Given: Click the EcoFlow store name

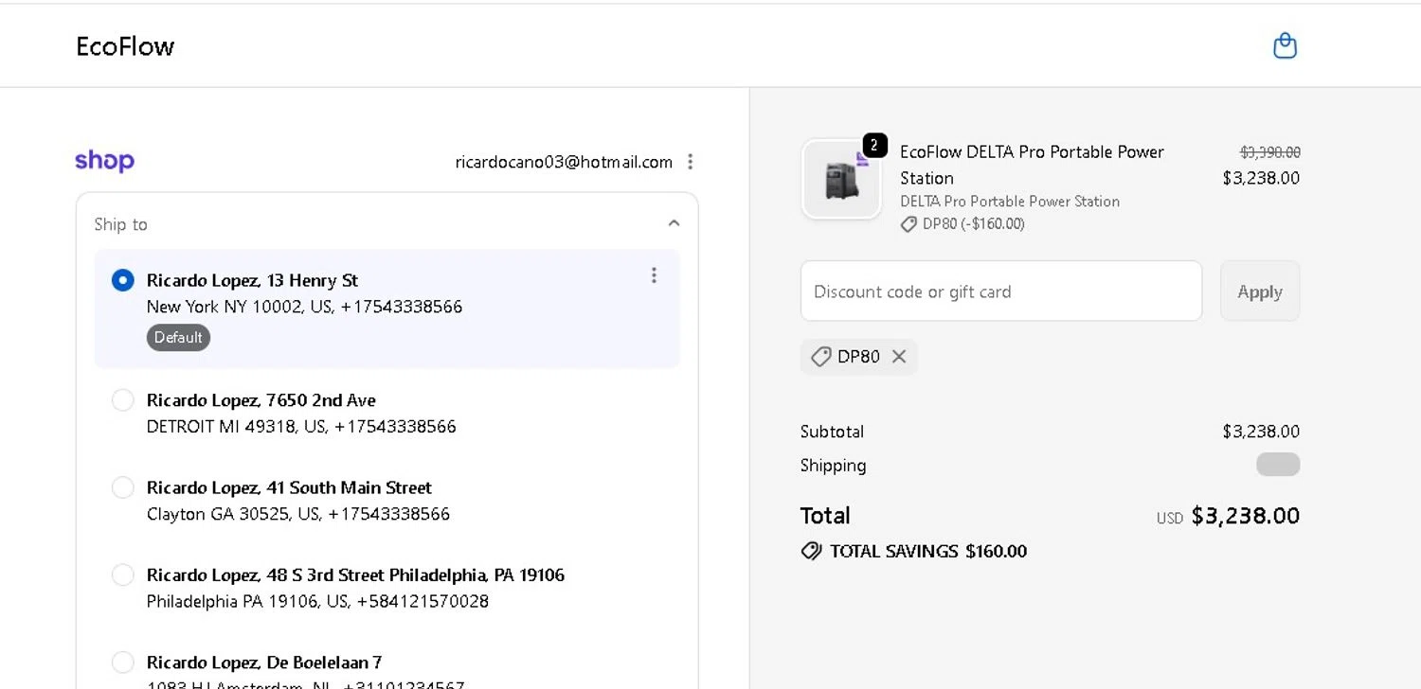Looking at the screenshot, I should click(125, 46).
